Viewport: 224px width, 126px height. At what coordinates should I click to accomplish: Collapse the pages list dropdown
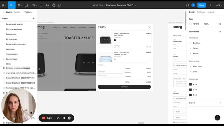point(34,12)
